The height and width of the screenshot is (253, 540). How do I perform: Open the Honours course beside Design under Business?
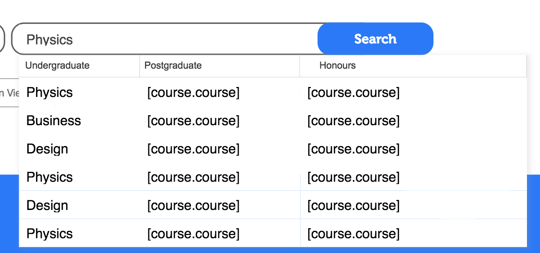[353, 149]
